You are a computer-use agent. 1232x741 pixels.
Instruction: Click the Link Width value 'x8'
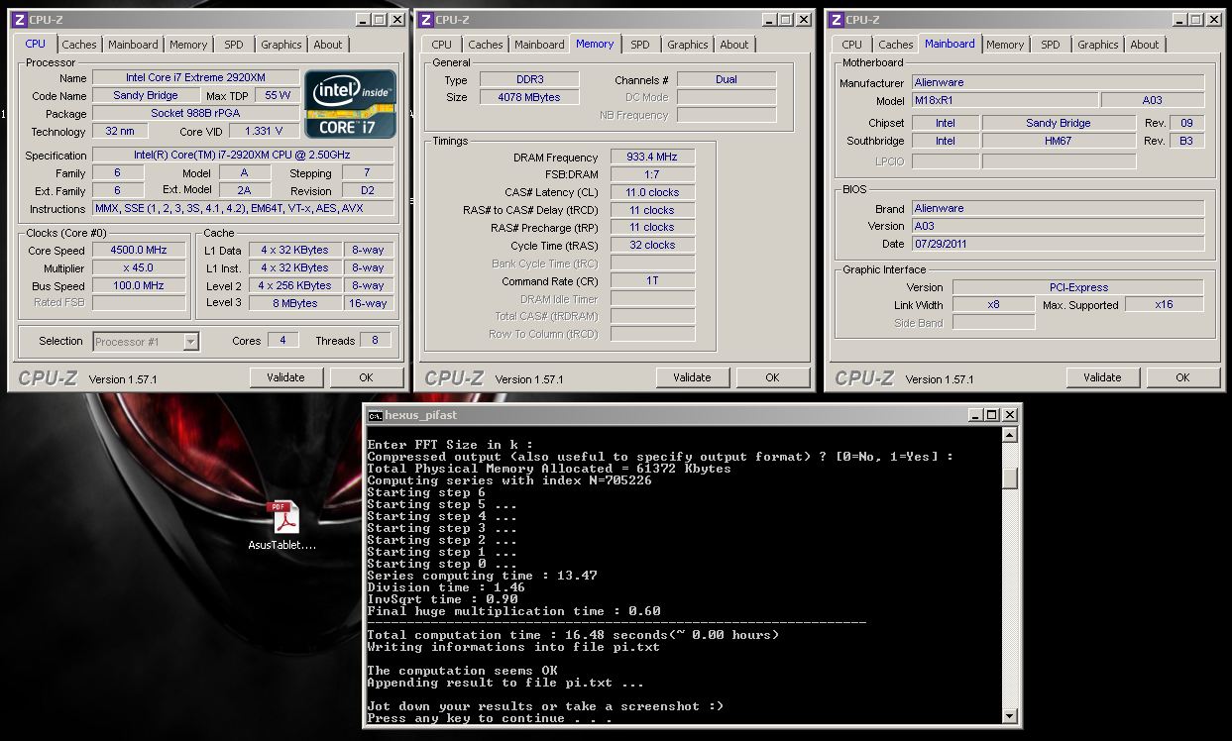tap(993, 305)
